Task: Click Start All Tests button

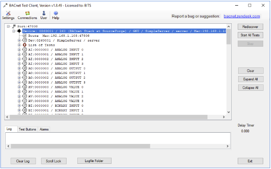Action: coord(250,35)
